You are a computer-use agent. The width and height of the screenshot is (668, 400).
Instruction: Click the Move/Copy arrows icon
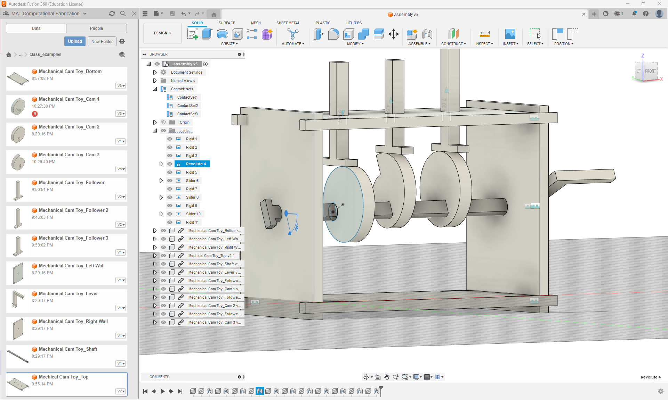[x=393, y=34]
